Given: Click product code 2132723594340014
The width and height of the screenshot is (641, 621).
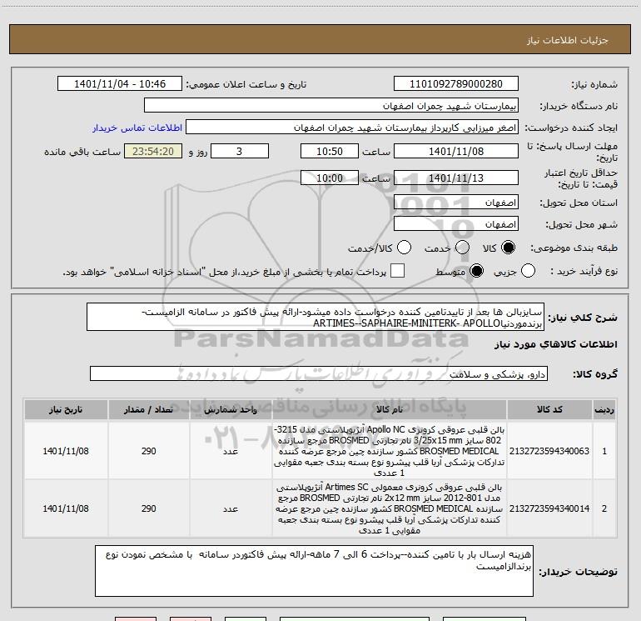Looking at the screenshot, I should click(x=549, y=508).
